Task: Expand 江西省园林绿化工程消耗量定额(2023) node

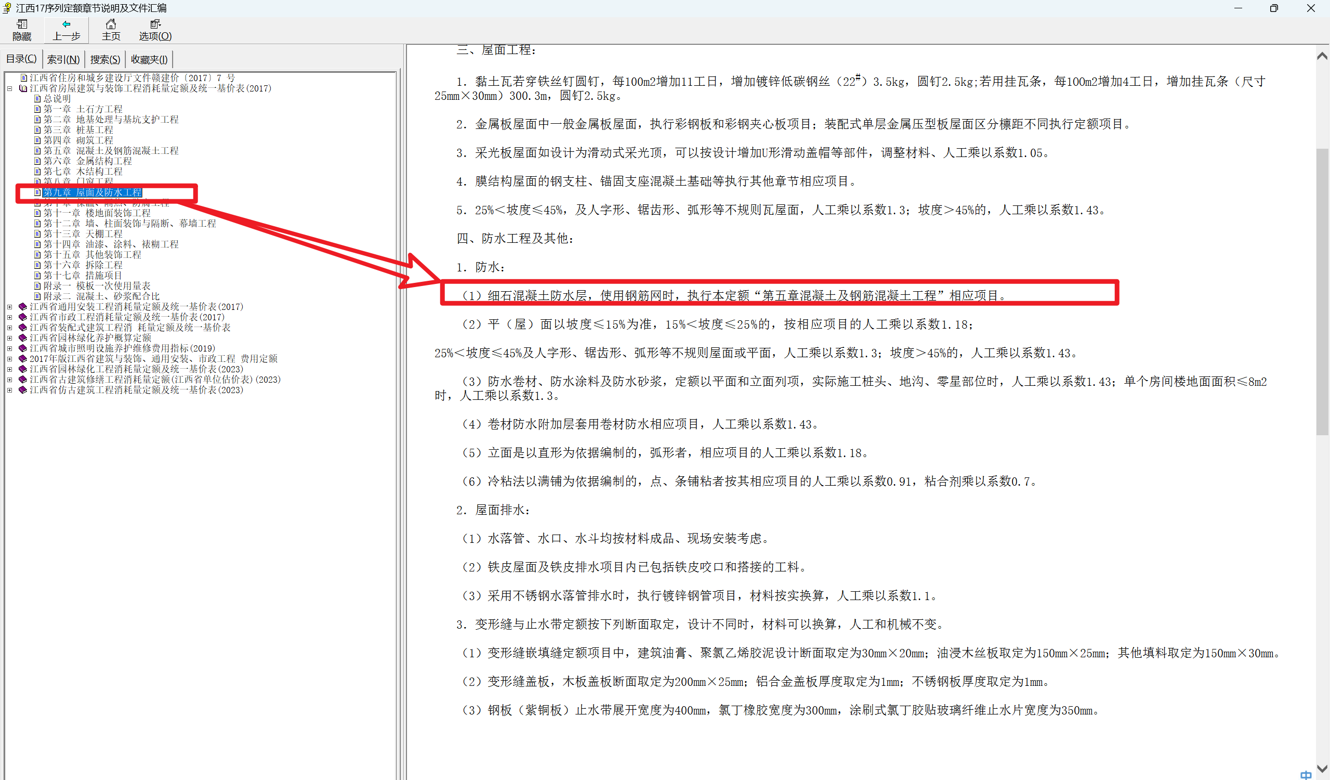Action: point(9,369)
